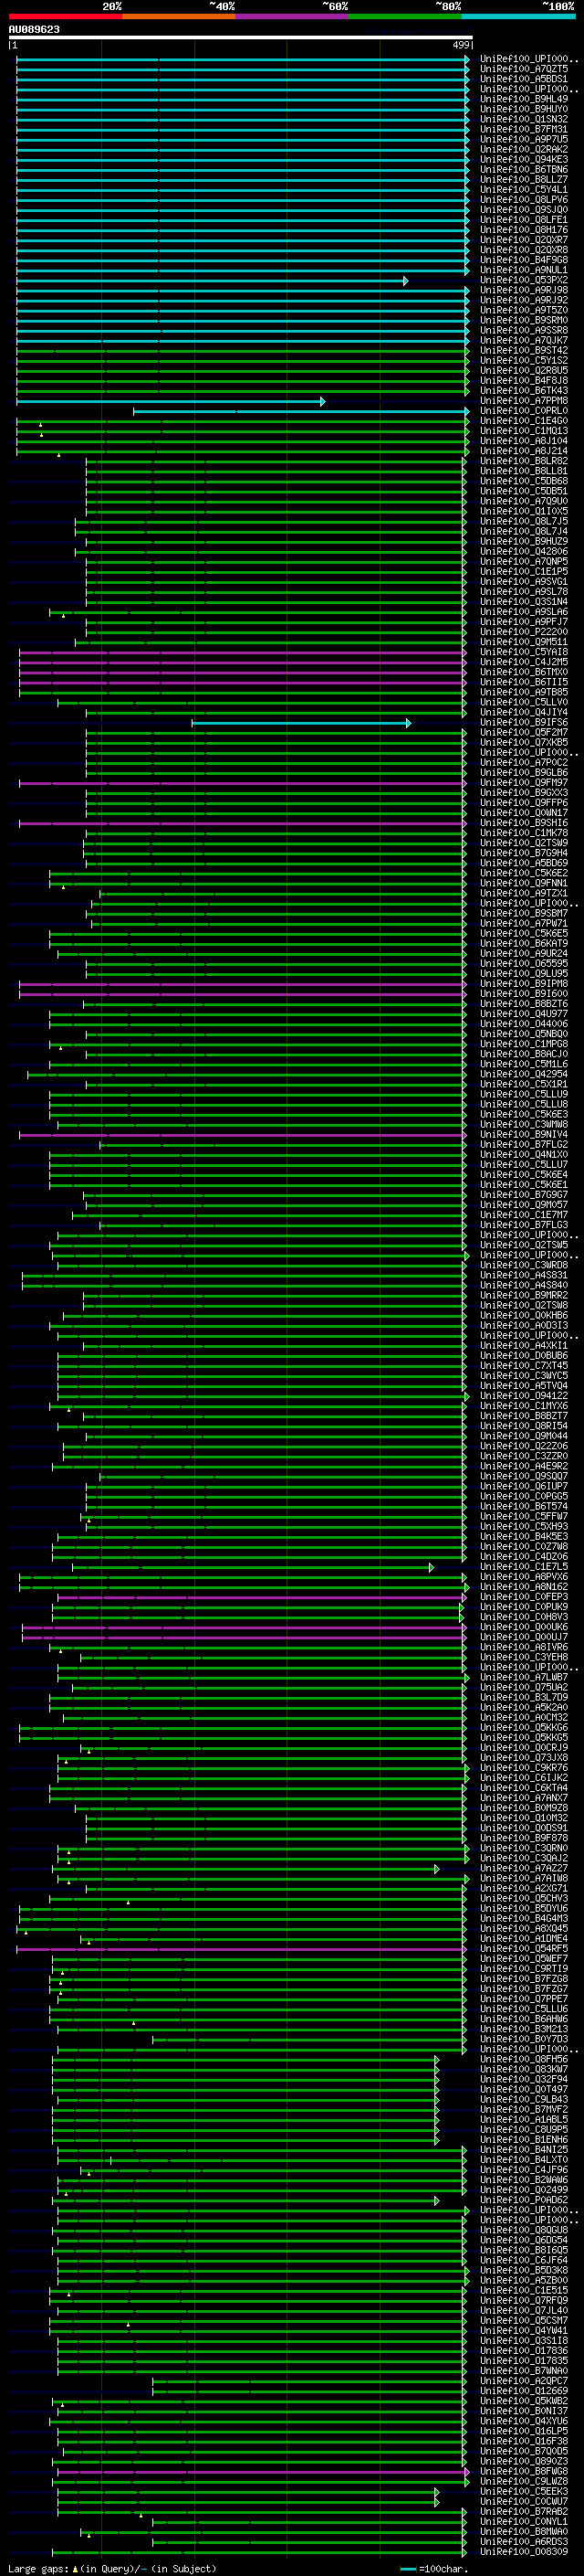Open hit UniRef100_A5BDS1
Image resolution: width=584 pixels, height=2576 pixels.
pyautogui.click(x=524, y=79)
